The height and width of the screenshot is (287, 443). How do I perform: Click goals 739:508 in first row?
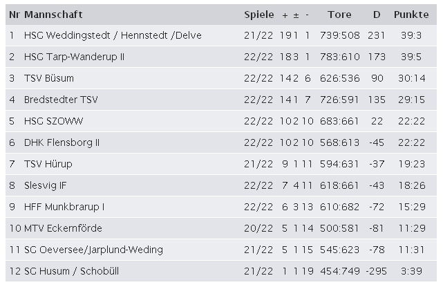339,35
